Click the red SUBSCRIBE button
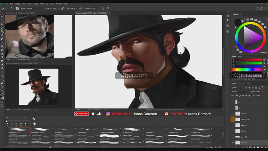Screen dimensions: 268x151 82,114
